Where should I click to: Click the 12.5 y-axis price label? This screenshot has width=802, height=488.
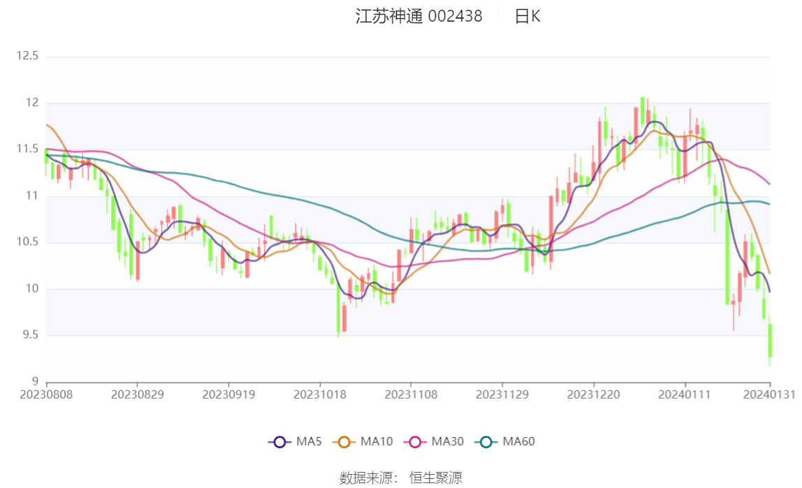(x=28, y=57)
